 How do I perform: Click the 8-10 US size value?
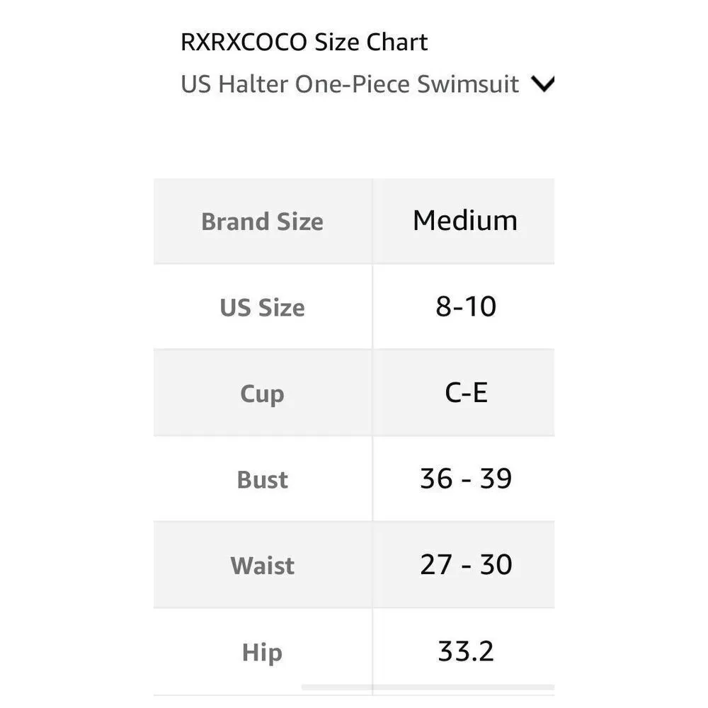point(465,307)
